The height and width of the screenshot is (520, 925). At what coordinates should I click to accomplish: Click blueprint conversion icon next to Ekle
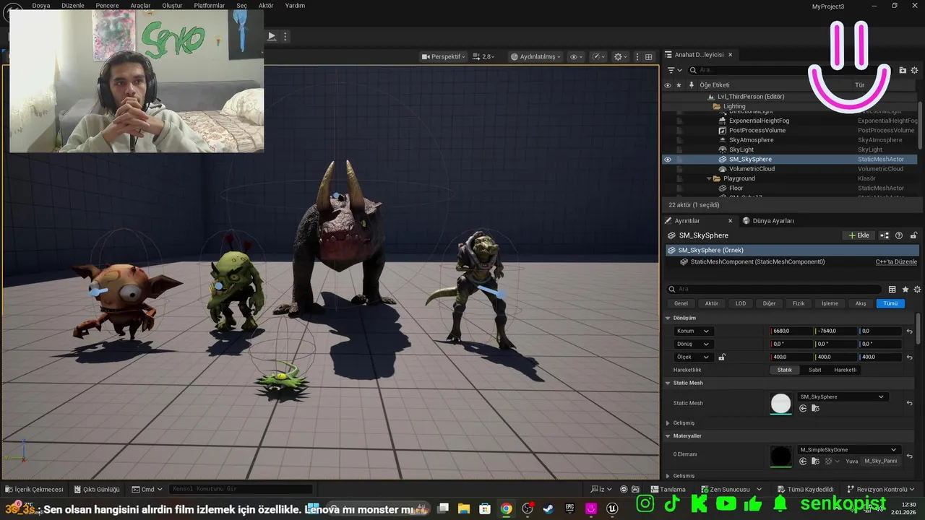tap(885, 235)
